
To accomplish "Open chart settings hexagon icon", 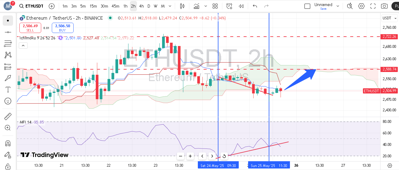I will pyautogui.click(x=361, y=6).
